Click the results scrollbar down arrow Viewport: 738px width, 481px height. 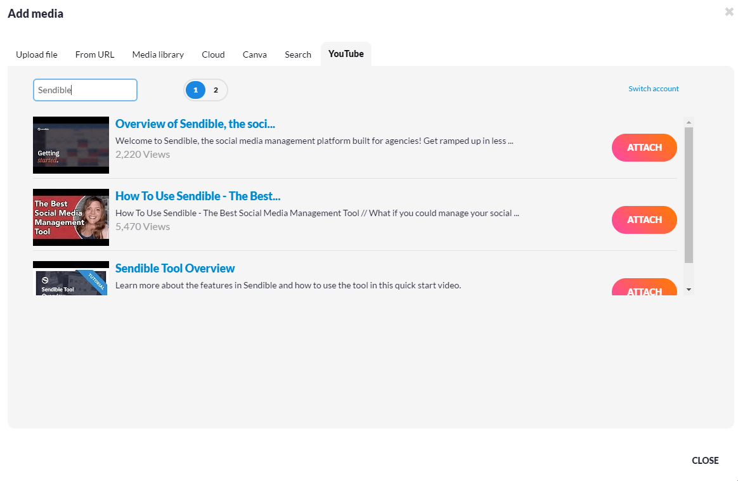(x=689, y=290)
